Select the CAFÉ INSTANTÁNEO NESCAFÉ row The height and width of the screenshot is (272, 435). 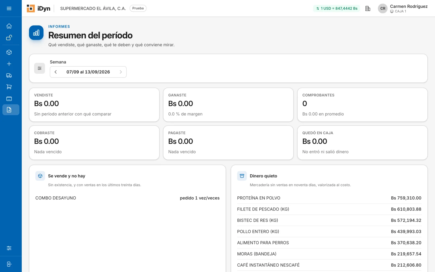click(x=329, y=265)
